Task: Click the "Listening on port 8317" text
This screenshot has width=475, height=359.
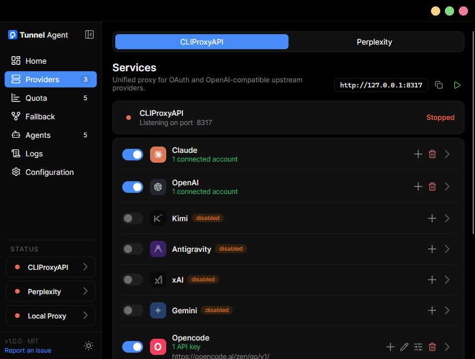Action: (176, 123)
